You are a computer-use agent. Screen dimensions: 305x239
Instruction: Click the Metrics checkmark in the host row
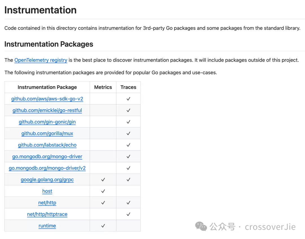[103, 191]
